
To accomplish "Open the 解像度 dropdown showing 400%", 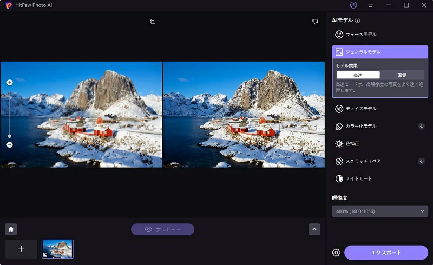I will [x=379, y=211].
